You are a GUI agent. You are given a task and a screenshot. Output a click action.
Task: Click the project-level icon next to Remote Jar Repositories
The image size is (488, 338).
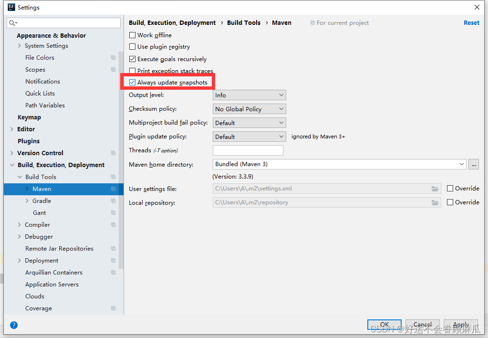[113, 249]
